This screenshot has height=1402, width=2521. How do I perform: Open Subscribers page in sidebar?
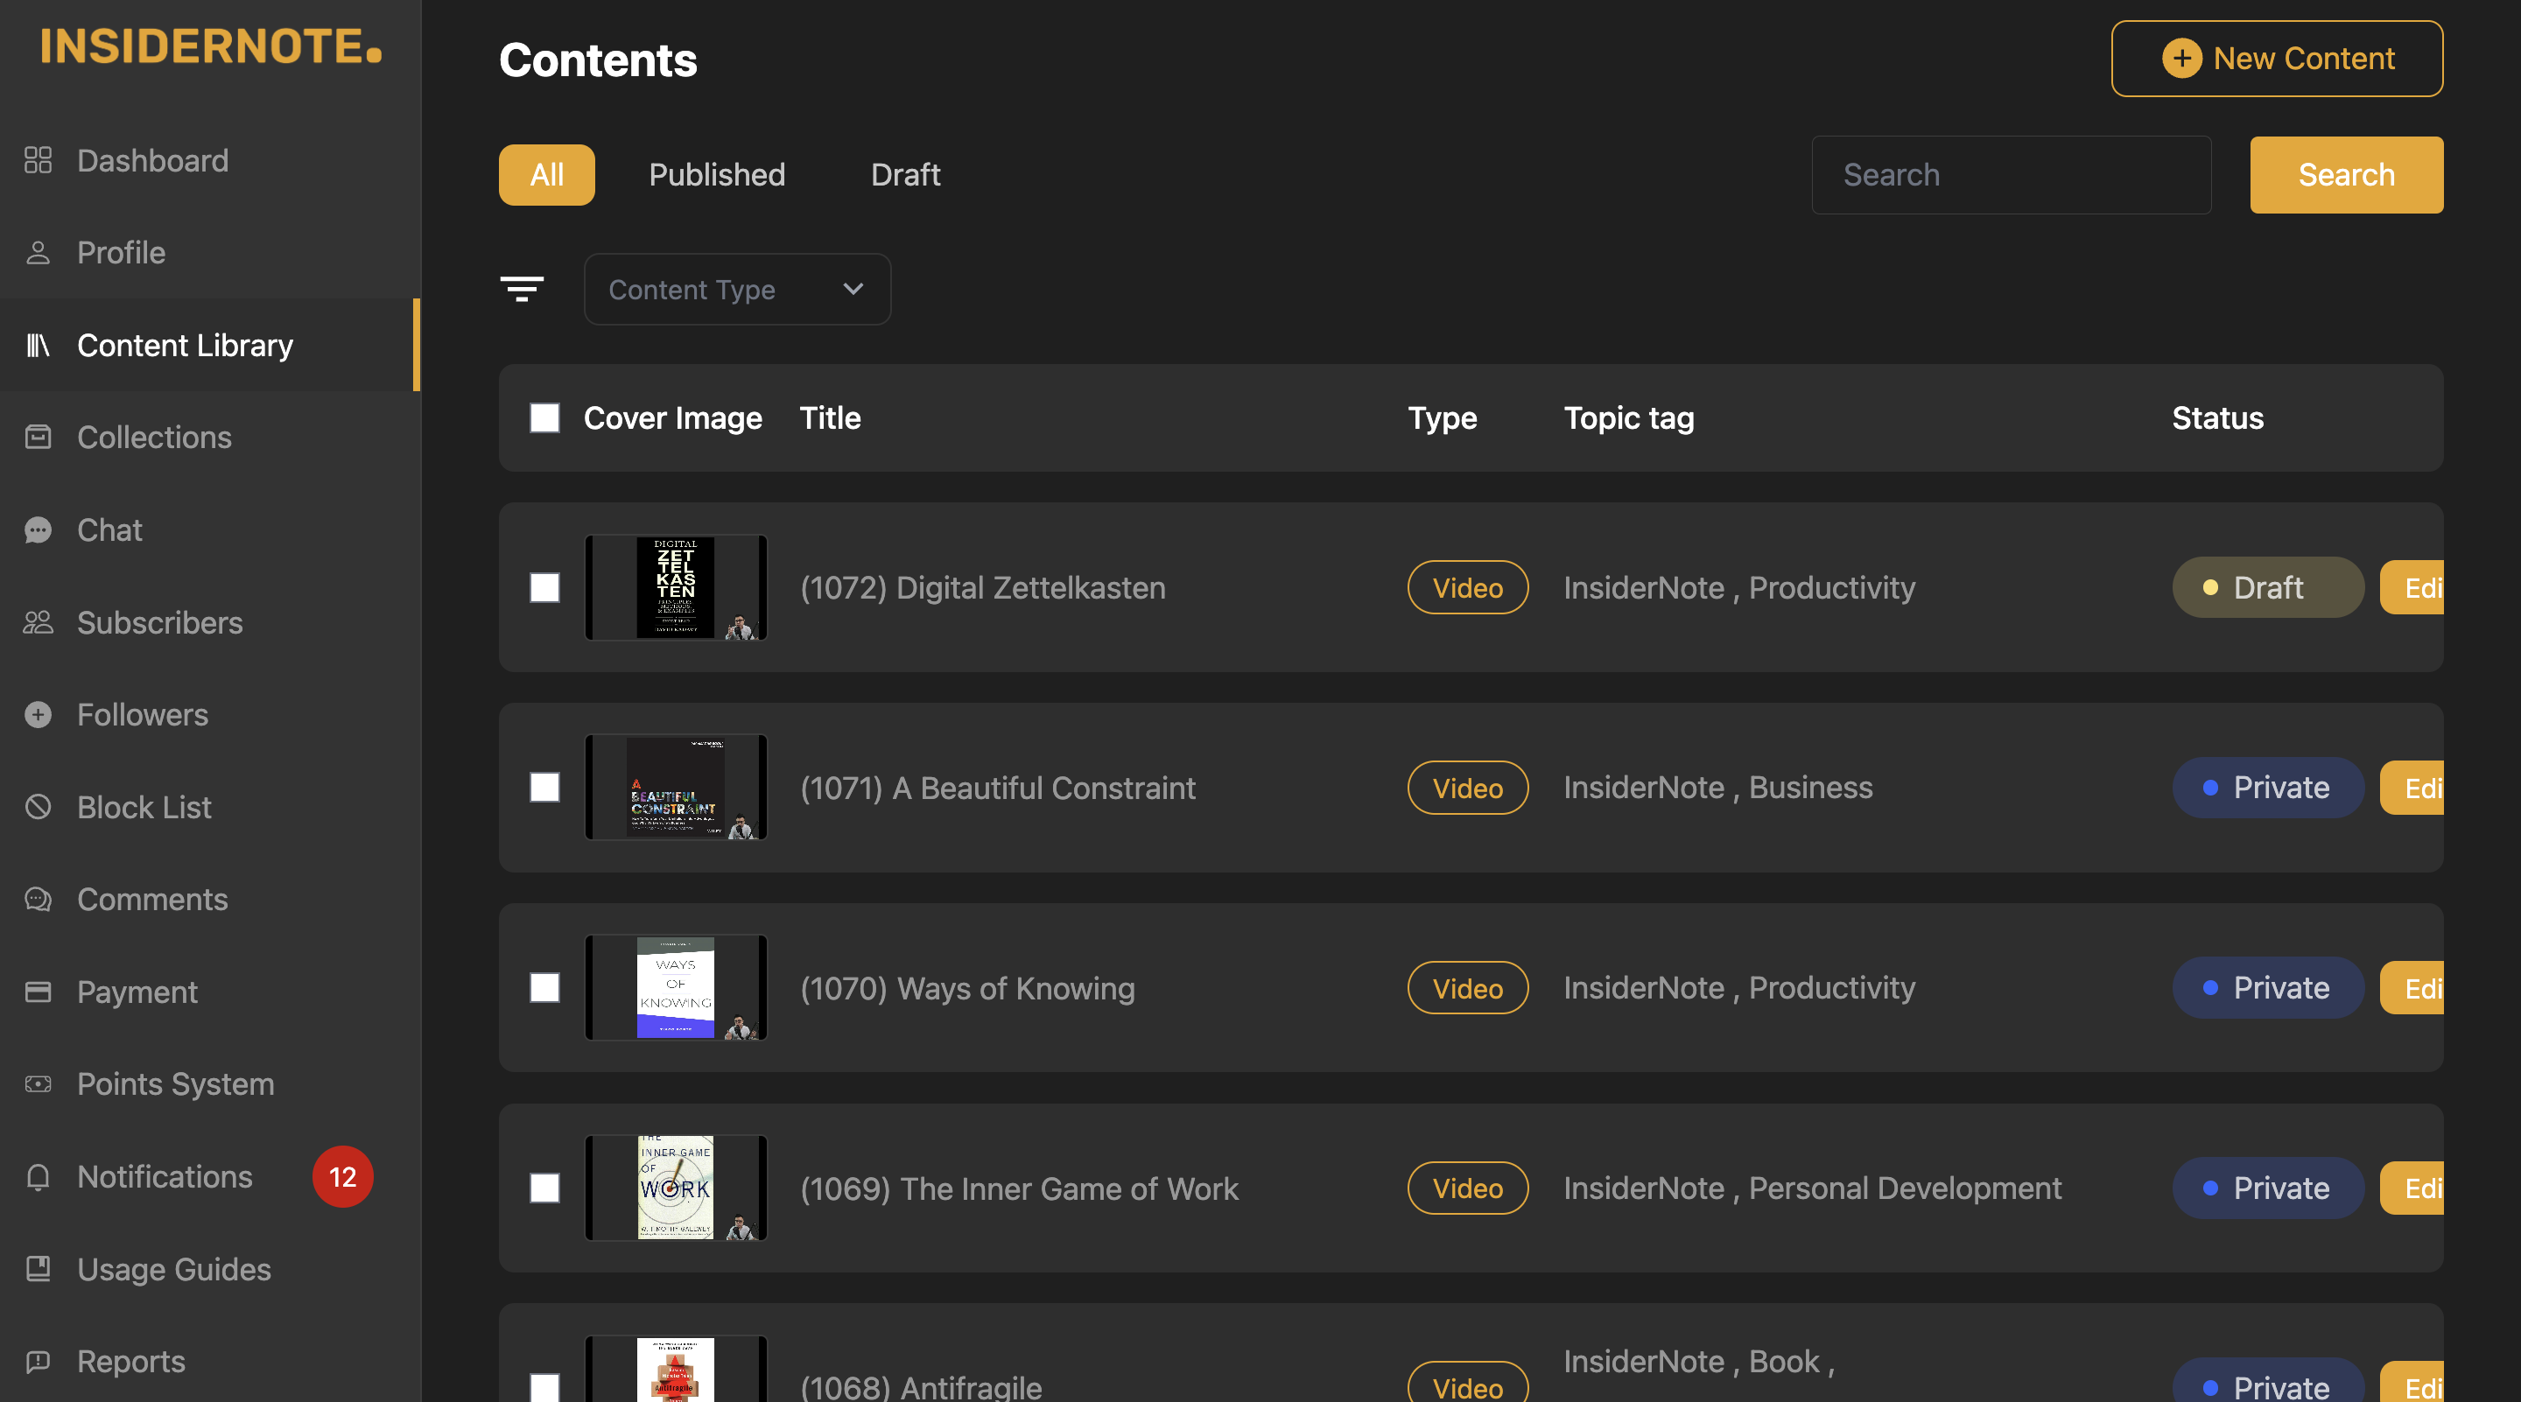pos(210,622)
